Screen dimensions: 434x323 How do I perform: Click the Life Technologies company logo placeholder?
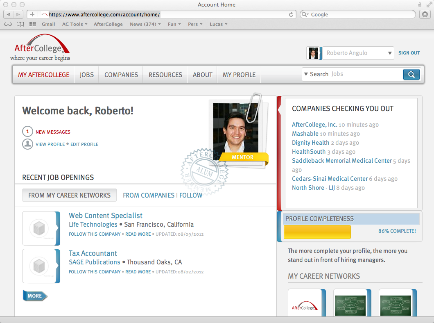39,228
